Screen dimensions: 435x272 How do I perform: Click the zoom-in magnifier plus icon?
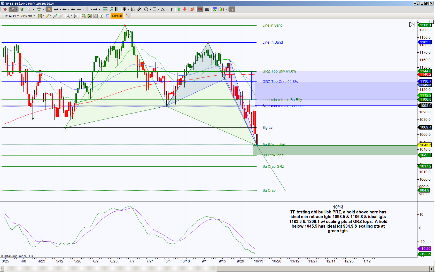click(x=55, y=16)
